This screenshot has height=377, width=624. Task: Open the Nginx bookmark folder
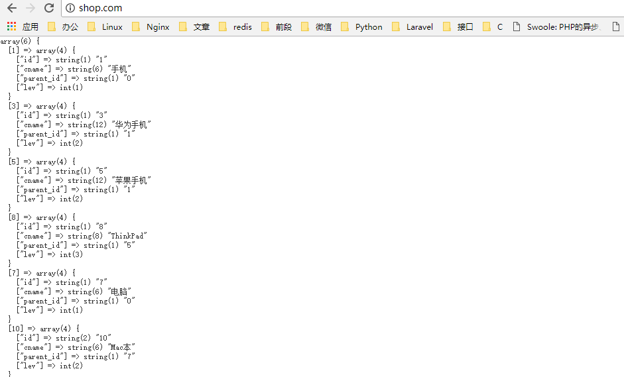coord(151,27)
